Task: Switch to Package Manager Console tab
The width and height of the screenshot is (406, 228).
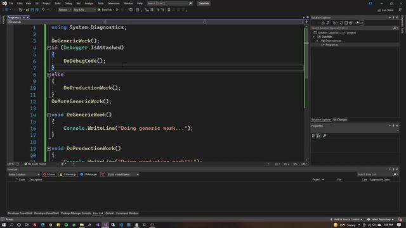Action: 75,213
